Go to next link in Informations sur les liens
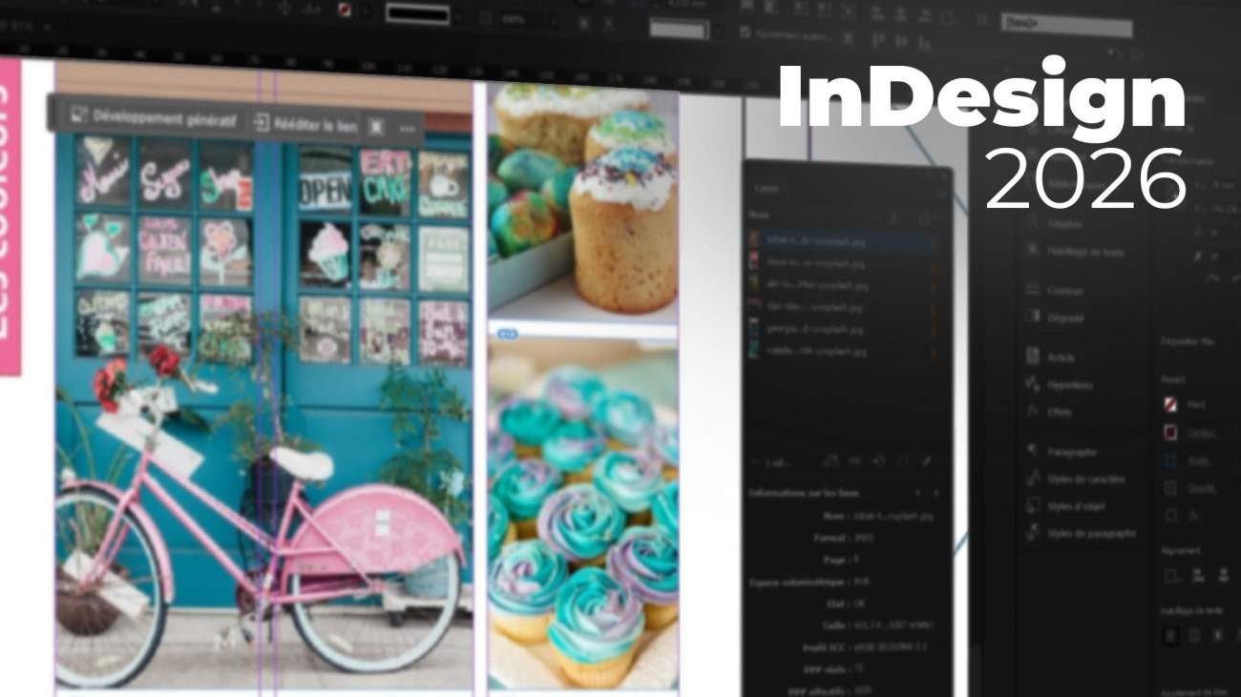Screen dimensions: 1241x697 [936, 493]
